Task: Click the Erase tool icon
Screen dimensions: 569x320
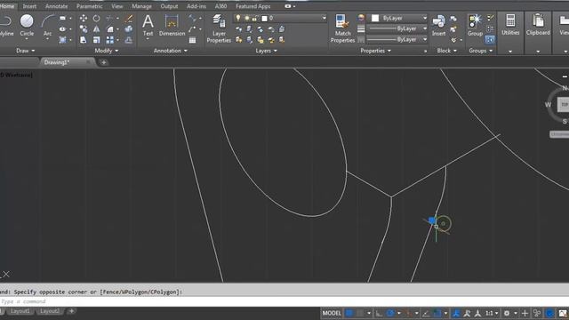Action: 128,18
